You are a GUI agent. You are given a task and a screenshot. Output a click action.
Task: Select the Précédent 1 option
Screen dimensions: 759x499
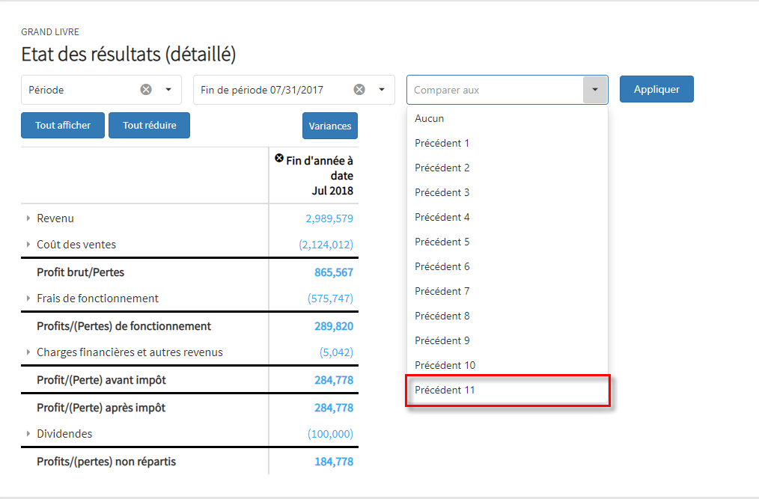pos(442,143)
